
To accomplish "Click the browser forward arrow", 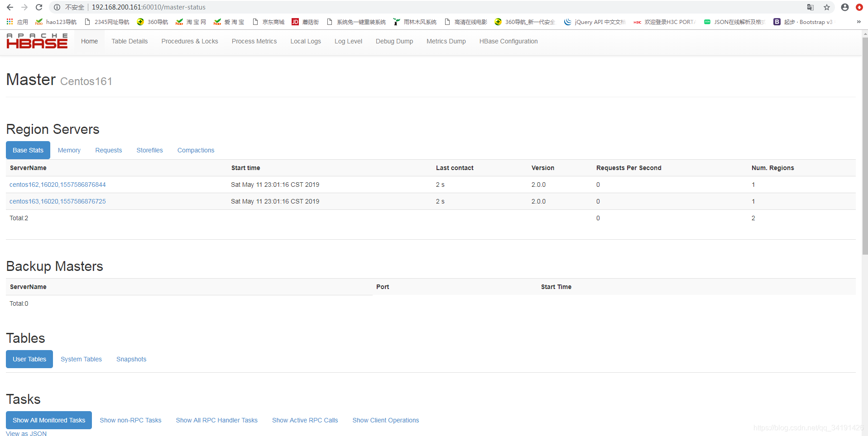I will (x=24, y=7).
